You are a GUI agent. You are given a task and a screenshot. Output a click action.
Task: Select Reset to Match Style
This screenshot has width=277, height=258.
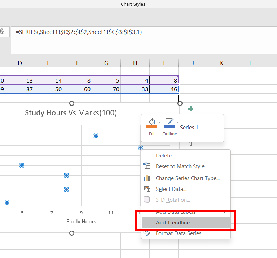[x=180, y=166]
